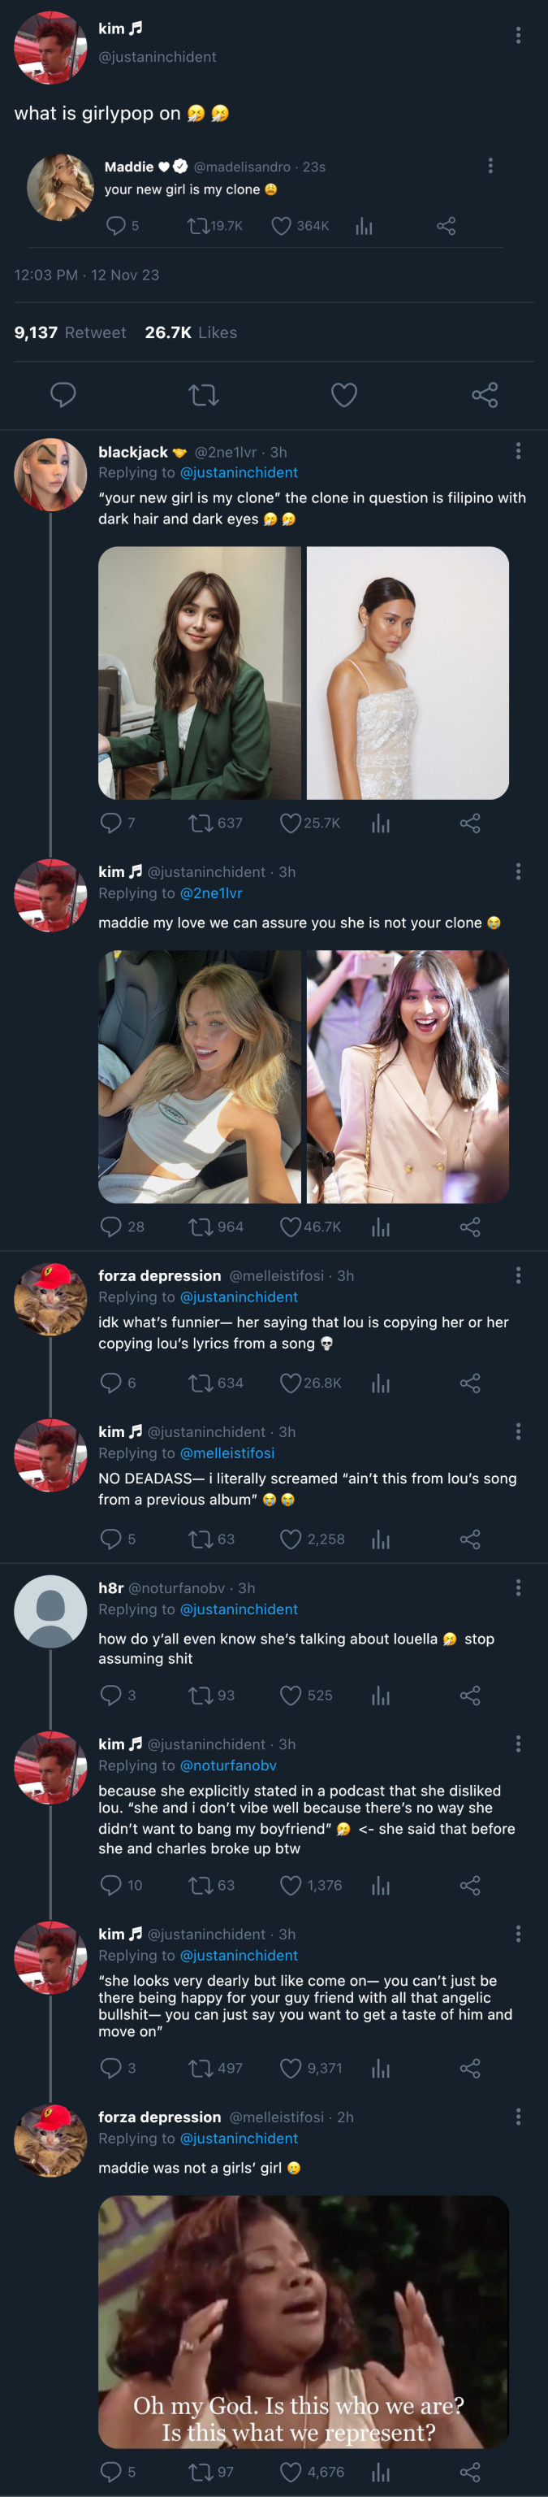Open more options on kim's main tweet

click(x=518, y=35)
